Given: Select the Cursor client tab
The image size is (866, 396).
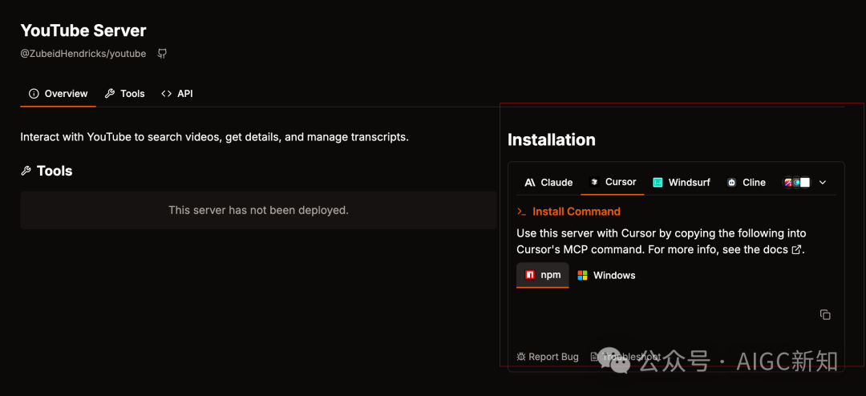Looking at the screenshot, I should [613, 182].
